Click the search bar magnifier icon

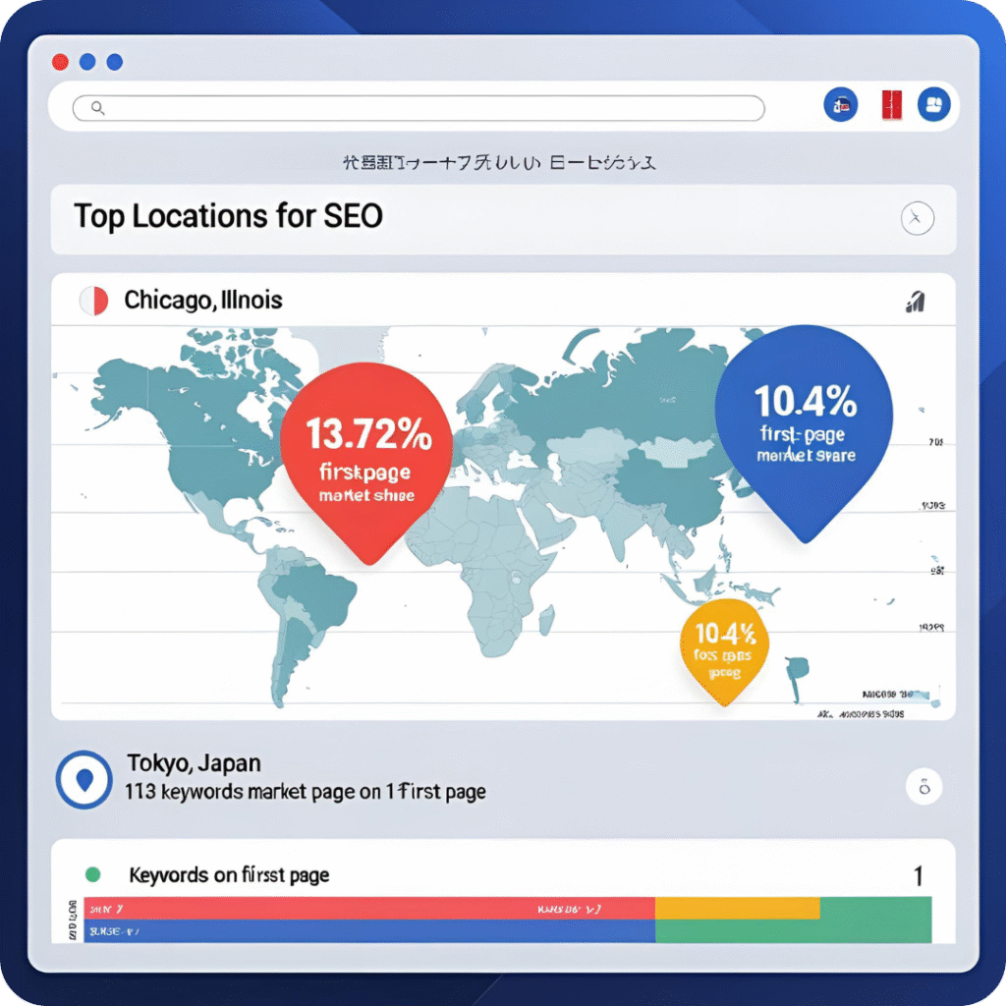pyautogui.click(x=97, y=109)
